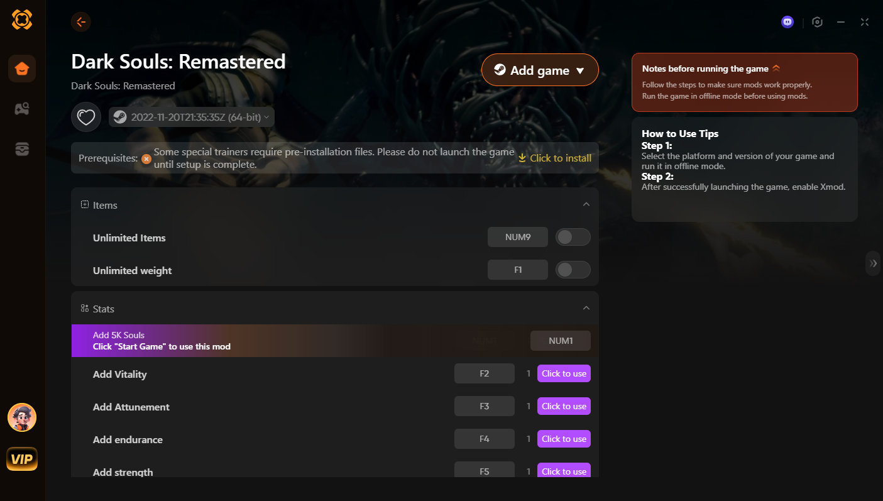This screenshot has width=883, height=501.
Task: Go back with the orange arrow button
Action: point(81,22)
